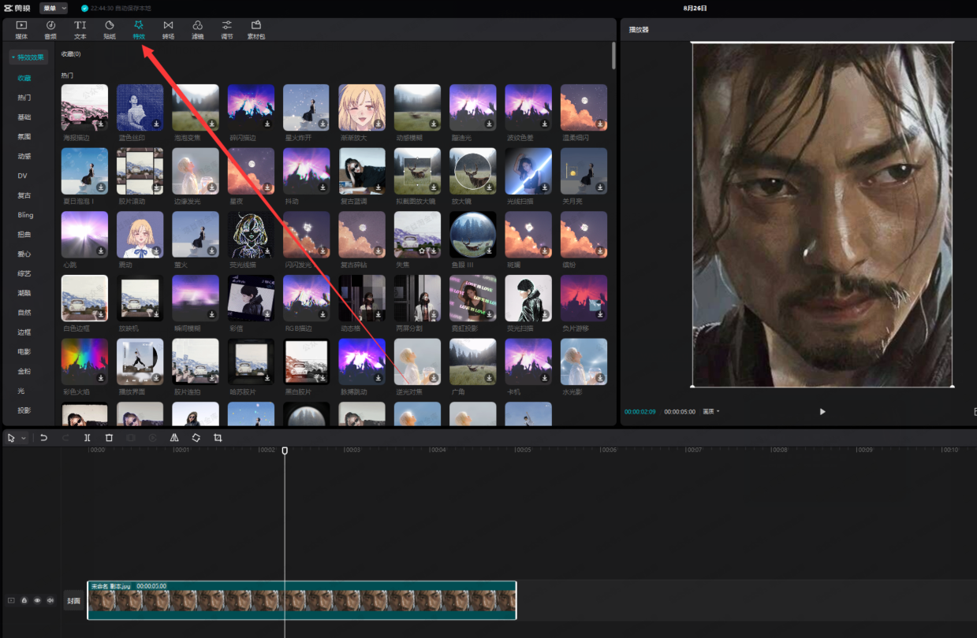Click the split clip tool in timeline toolbar
This screenshot has width=977, height=638.
[x=88, y=438]
